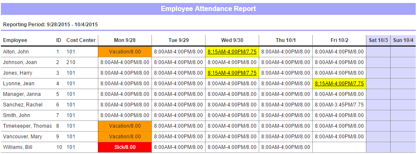Click Bill Williams's Thursday 8:00AM-4:00PM/8.00 cell
This screenshot has height=154, width=417.
point(286,147)
